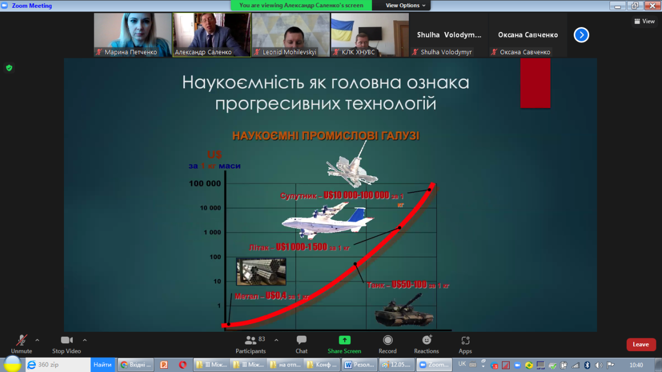Unmute the microphone

(x=22, y=344)
